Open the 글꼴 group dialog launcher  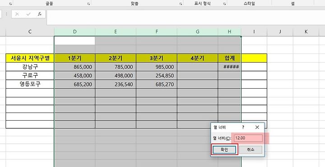[x=88, y=4]
